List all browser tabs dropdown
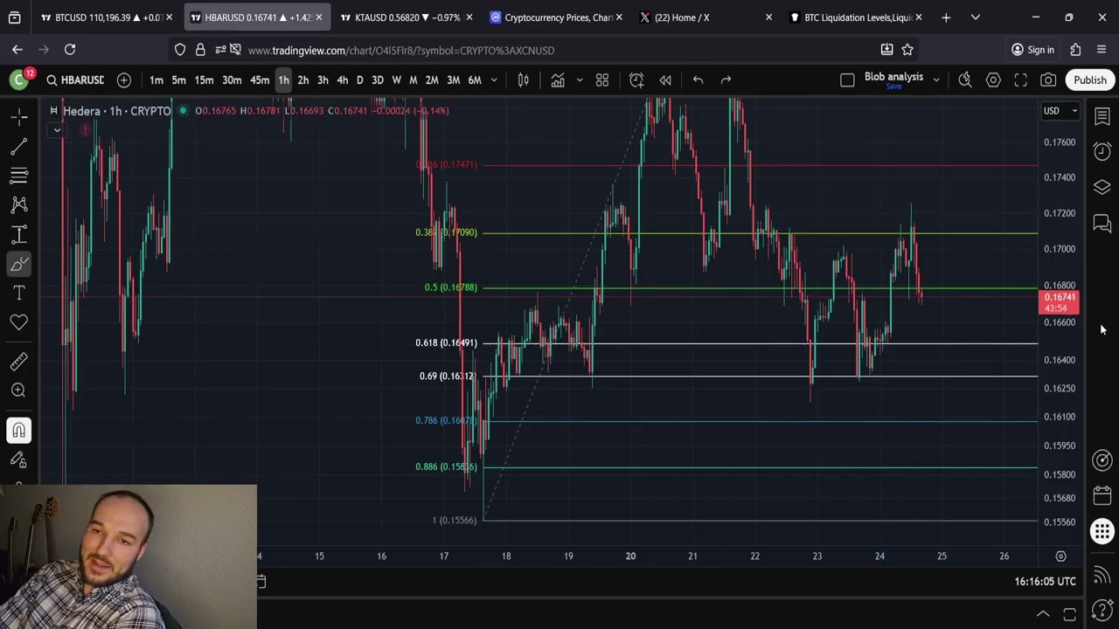Viewport: 1119px width, 629px height. coord(976,17)
